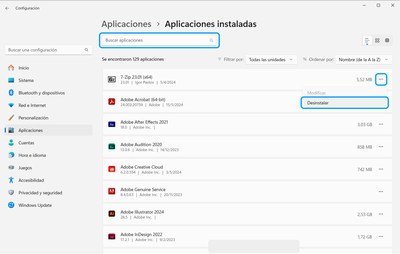
Task: Click the Adobe Audition app icon
Action: tap(112, 147)
